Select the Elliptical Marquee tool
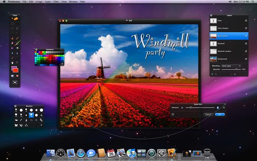This screenshot has width=257, height=161. (x=12, y=28)
